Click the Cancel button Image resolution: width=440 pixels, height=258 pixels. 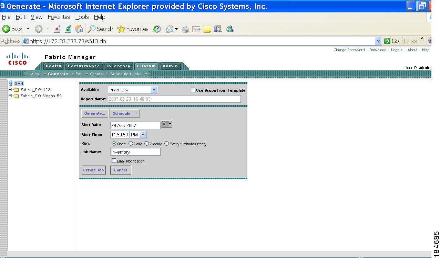point(121,170)
